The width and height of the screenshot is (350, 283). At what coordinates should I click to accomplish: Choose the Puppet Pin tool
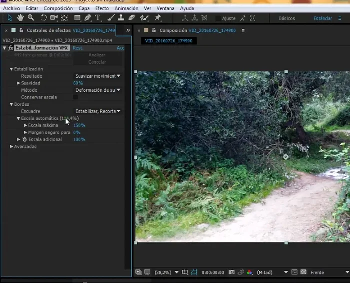158,18
